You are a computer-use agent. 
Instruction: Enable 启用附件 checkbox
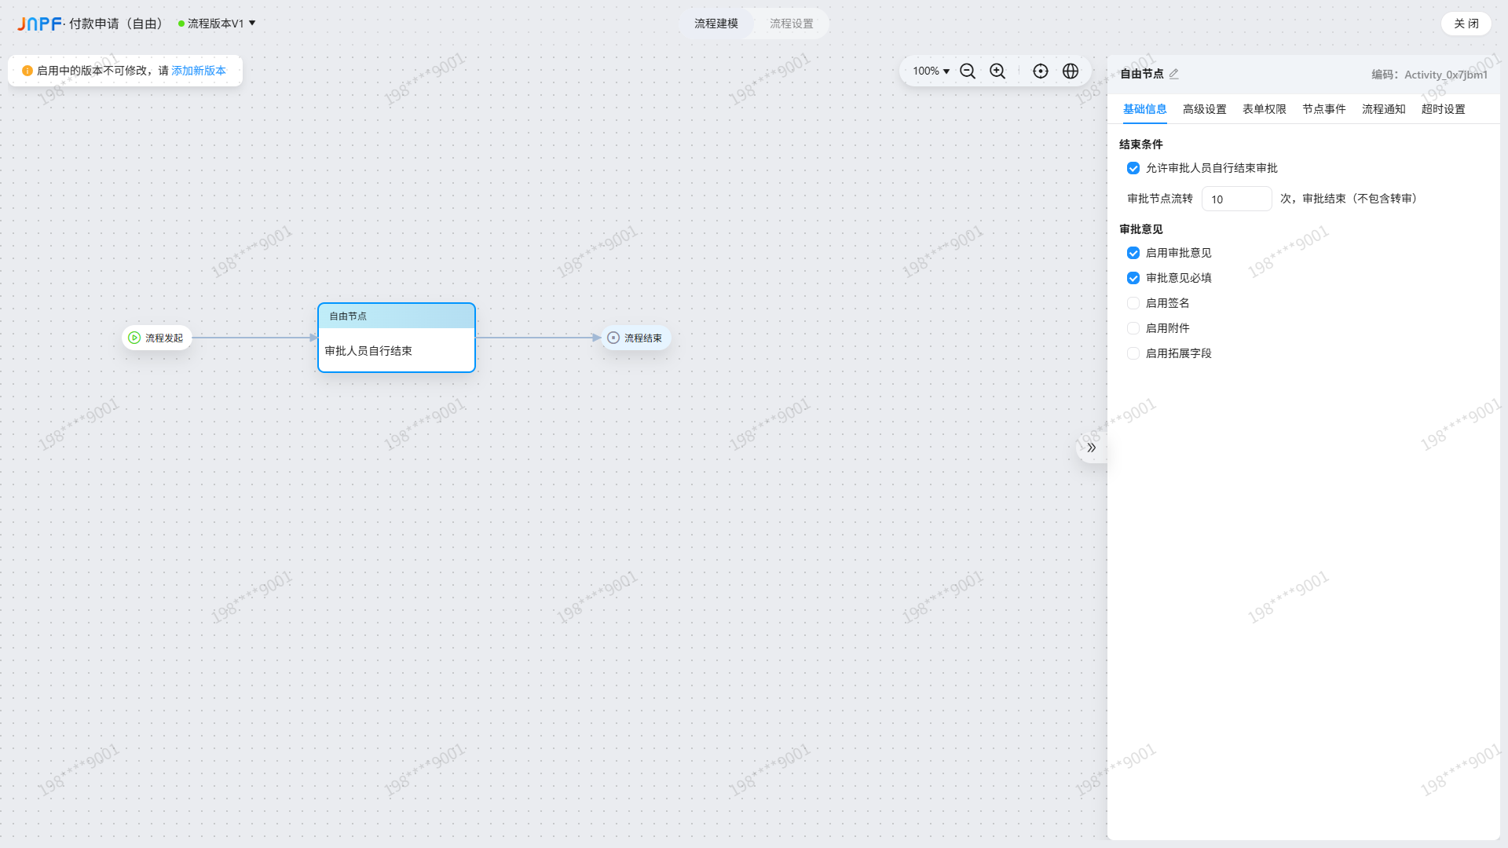[x=1133, y=328]
